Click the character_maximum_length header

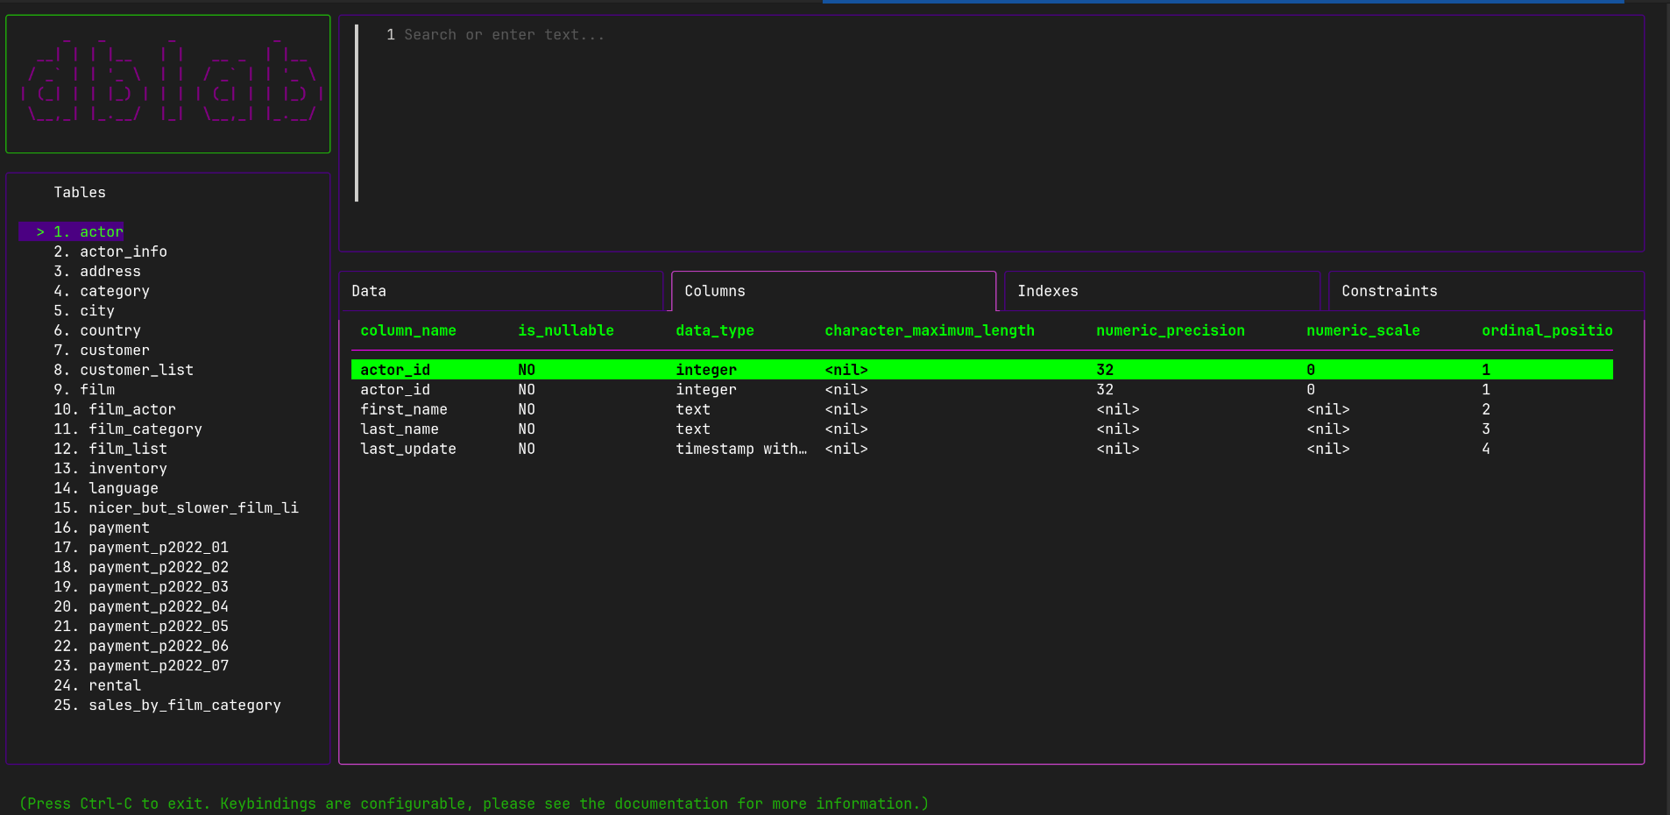click(930, 330)
